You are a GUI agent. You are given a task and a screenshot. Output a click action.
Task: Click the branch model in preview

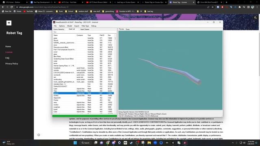pos(171,70)
